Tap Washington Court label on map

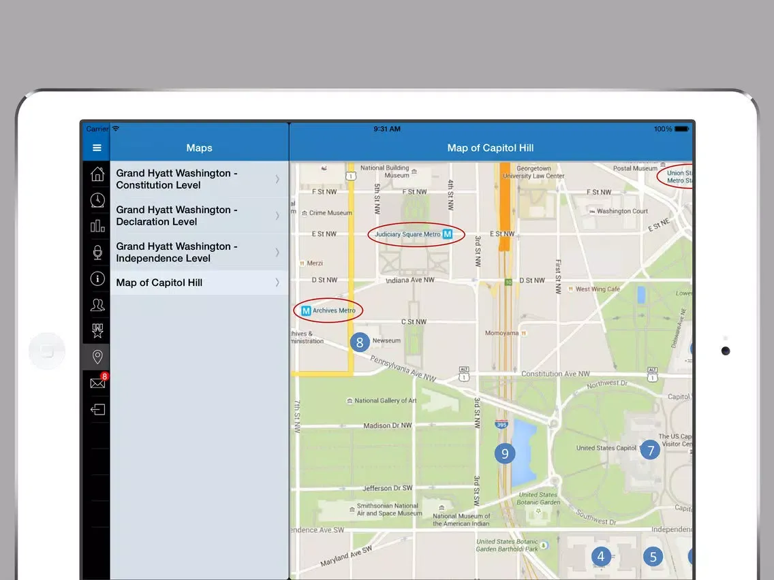pos(622,211)
